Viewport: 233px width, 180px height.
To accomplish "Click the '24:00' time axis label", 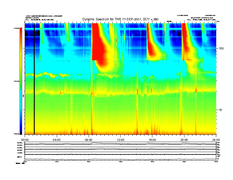I will [x=216, y=140].
